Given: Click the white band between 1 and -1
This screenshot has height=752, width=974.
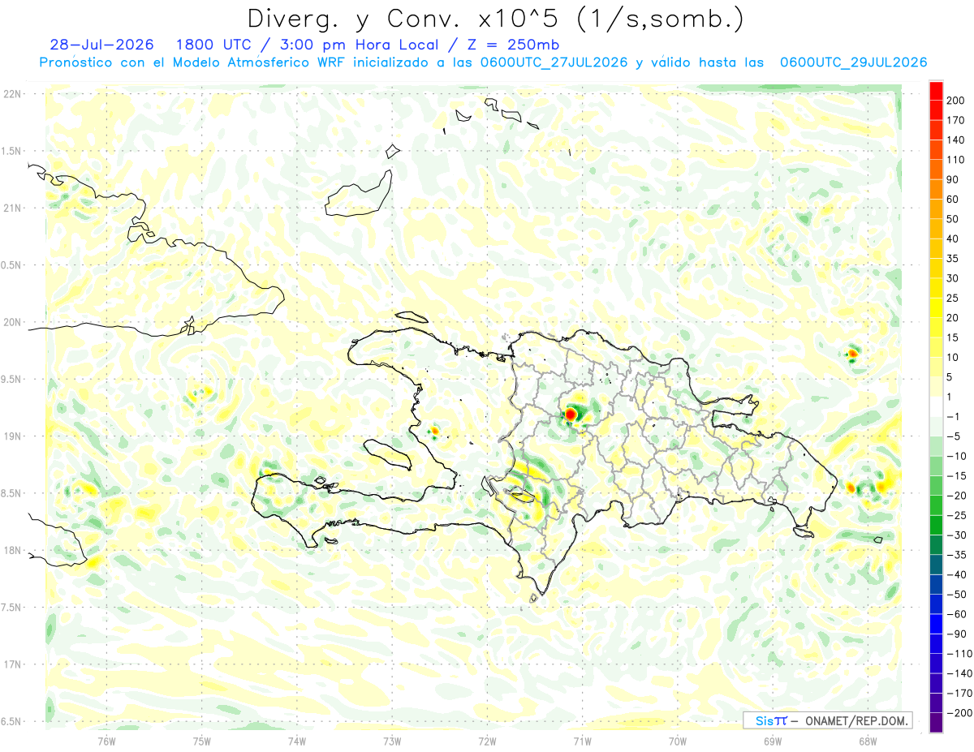Looking at the screenshot, I should coord(937,406).
